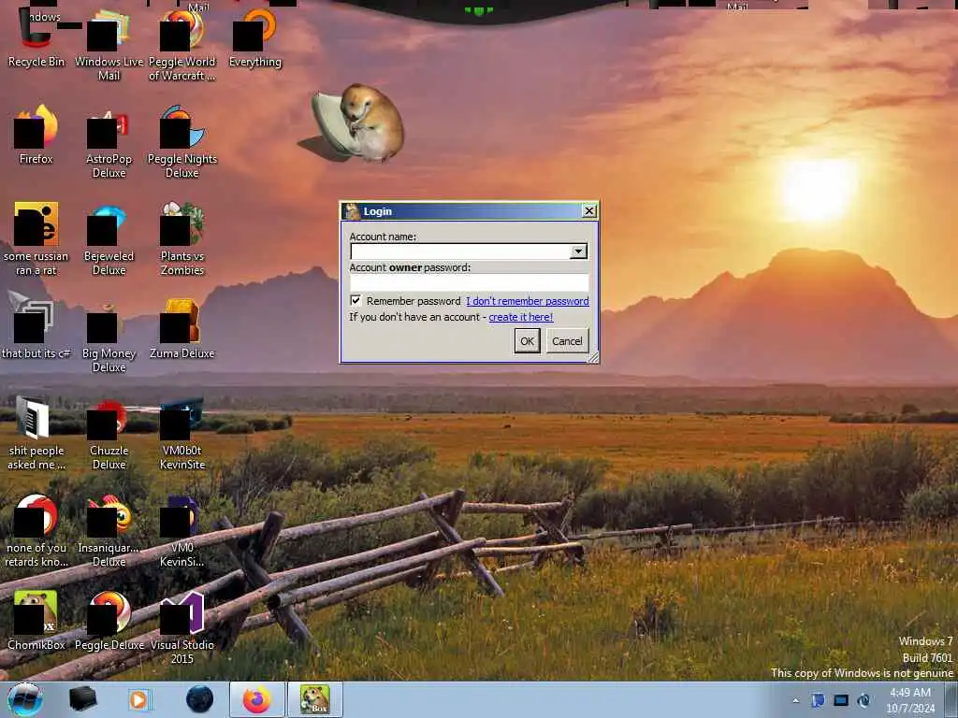Toggle the Remember password checkbox
The width and height of the screenshot is (958, 718).
click(x=356, y=300)
